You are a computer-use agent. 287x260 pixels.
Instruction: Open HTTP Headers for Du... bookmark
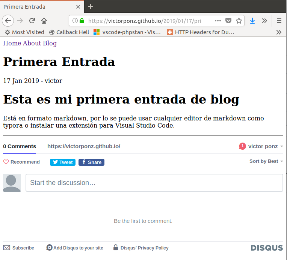(201, 32)
